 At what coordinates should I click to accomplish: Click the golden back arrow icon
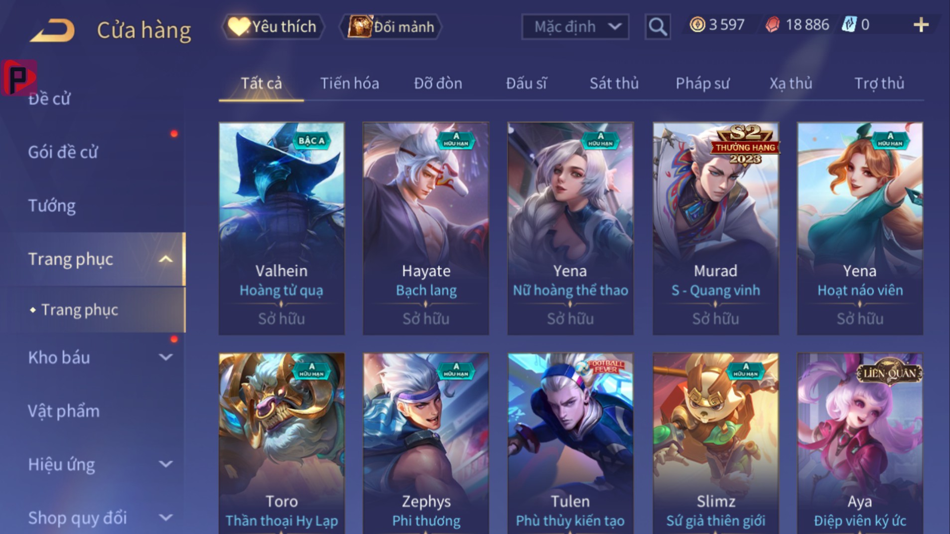point(52,30)
